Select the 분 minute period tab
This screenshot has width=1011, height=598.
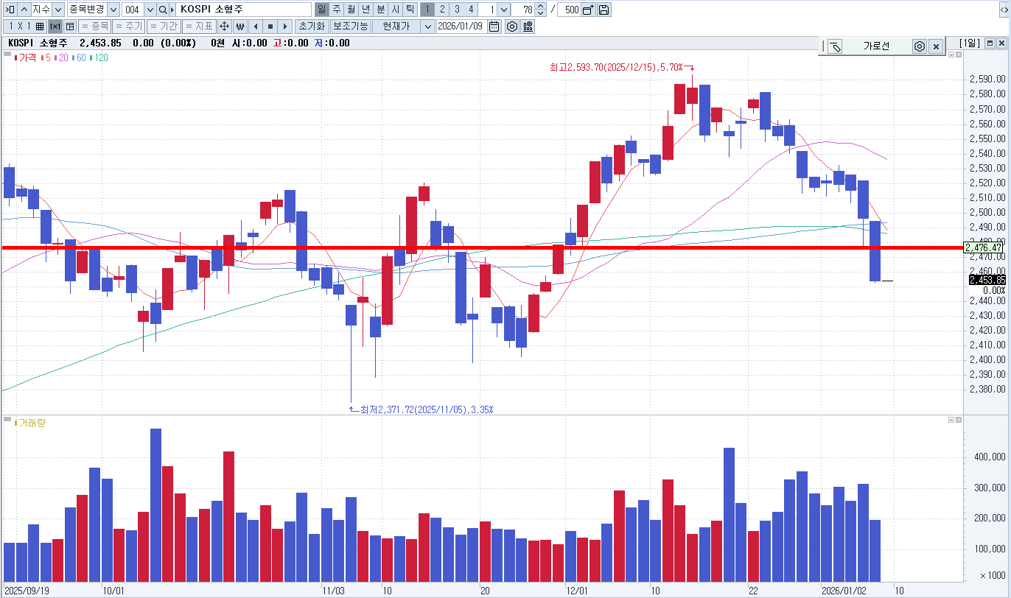[380, 10]
